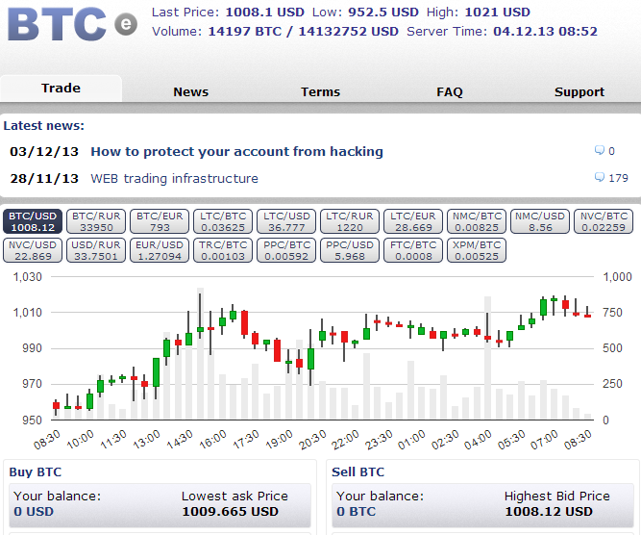Click the Volume 14197 BTC figure

[245, 32]
